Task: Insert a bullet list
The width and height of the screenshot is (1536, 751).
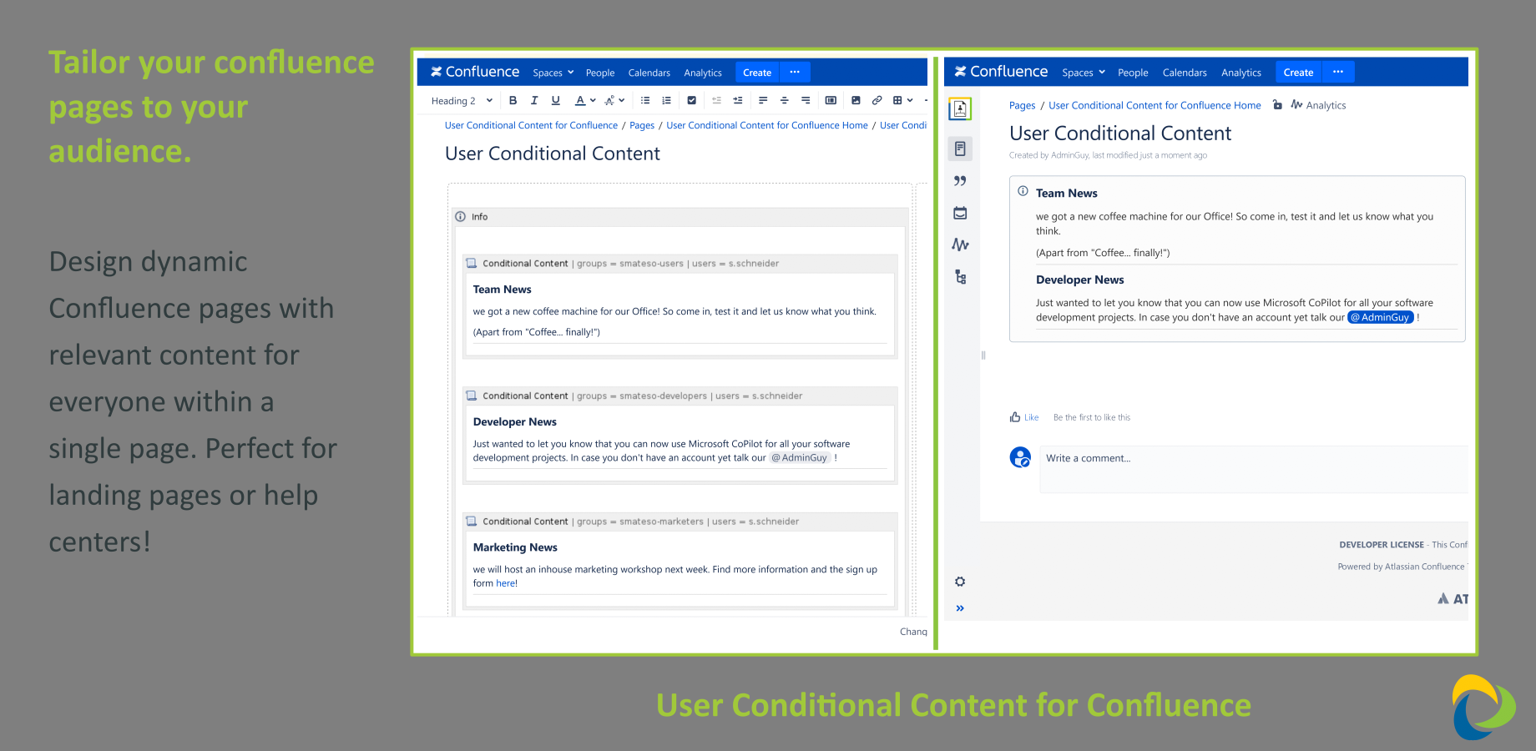Action: (x=645, y=100)
